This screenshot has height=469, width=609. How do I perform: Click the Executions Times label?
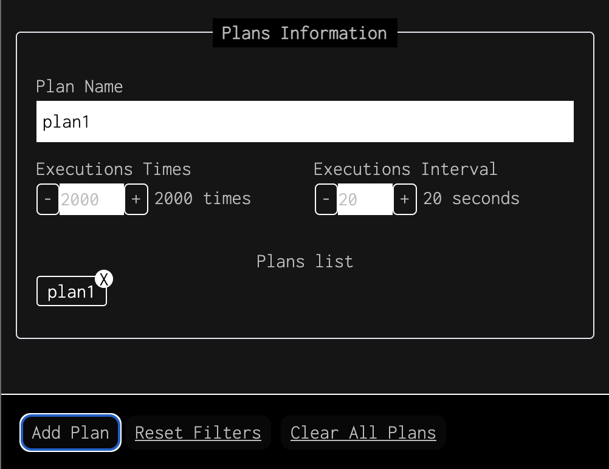(x=114, y=169)
